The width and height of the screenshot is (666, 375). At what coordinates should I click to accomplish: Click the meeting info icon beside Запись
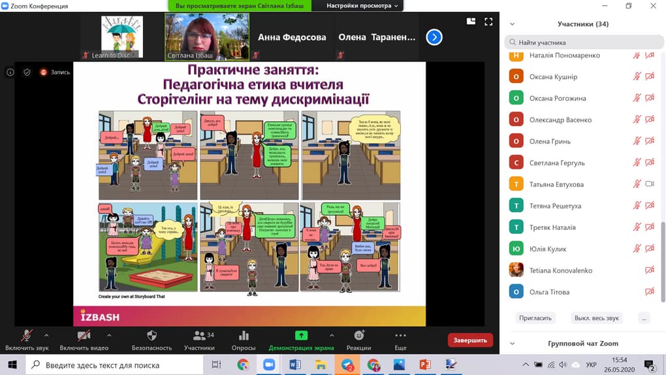click(x=10, y=73)
